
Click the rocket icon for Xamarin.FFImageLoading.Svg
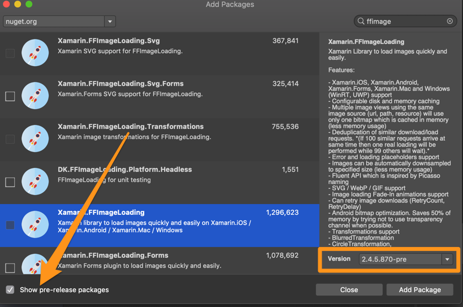tap(35, 53)
